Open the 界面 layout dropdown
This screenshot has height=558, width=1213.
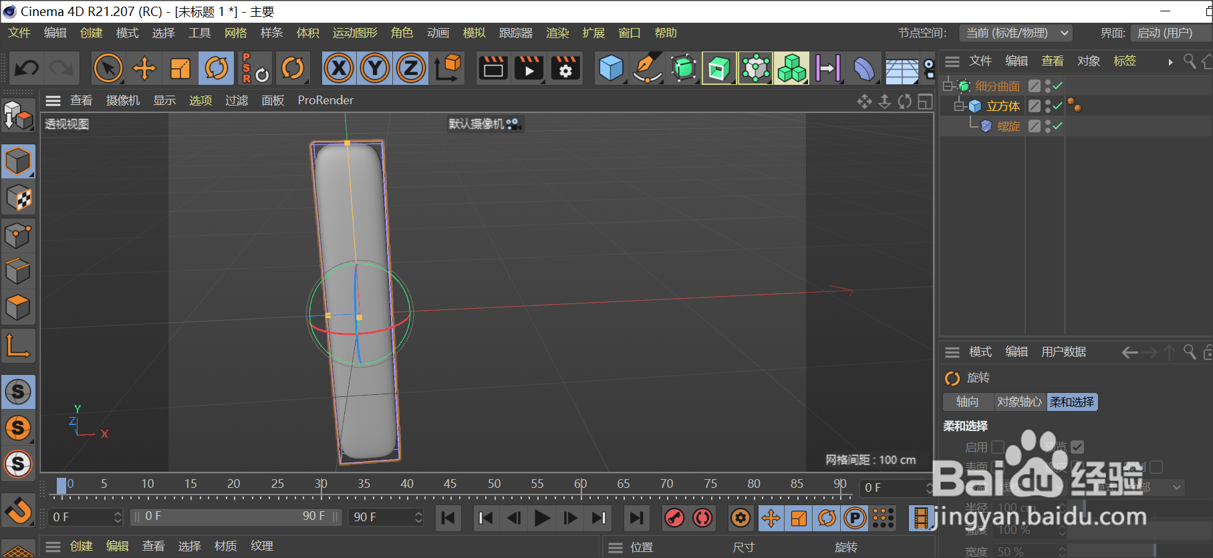(x=1172, y=33)
